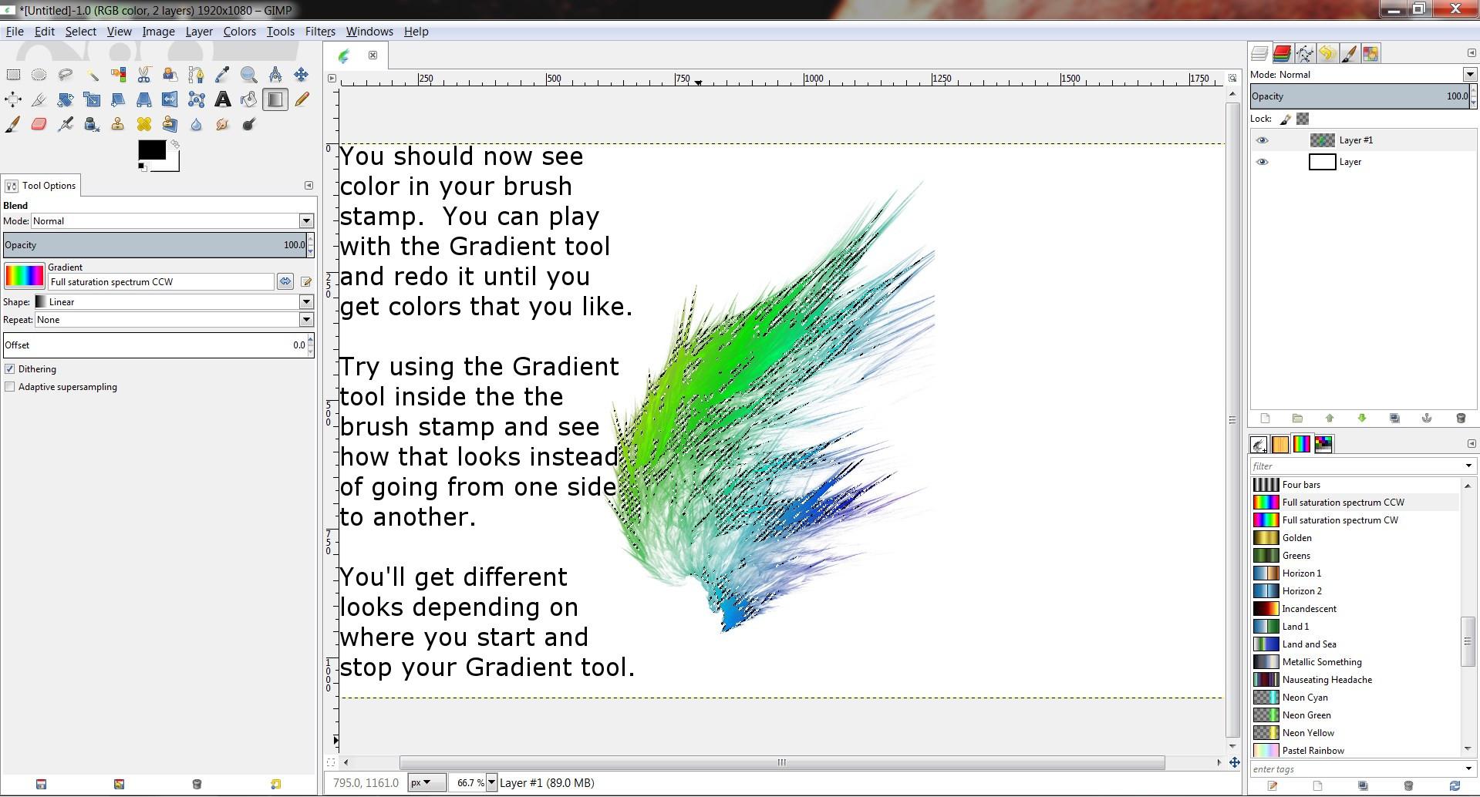Select the Text tool
Viewport: 1480px width, 797px height.
pyautogui.click(x=222, y=99)
